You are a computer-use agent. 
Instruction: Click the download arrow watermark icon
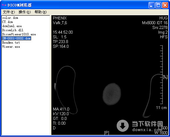(x=123, y=126)
